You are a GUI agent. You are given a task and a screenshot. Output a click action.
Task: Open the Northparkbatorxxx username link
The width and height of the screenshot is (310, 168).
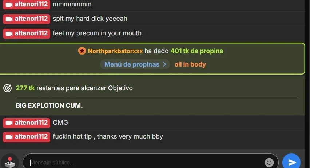115,51
